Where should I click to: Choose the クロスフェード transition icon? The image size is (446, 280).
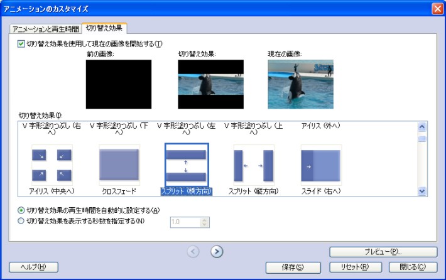(119, 165)
